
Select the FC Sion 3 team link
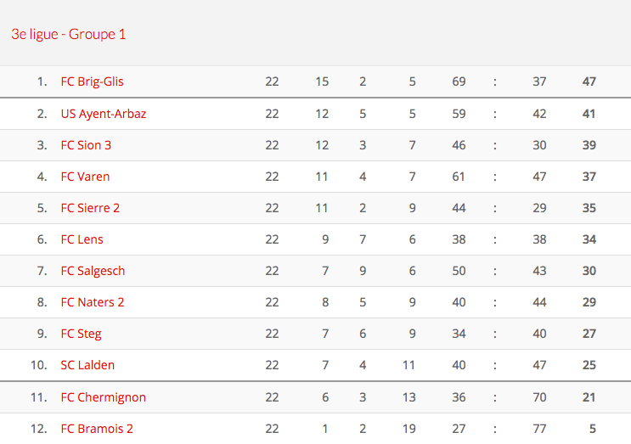86,145
